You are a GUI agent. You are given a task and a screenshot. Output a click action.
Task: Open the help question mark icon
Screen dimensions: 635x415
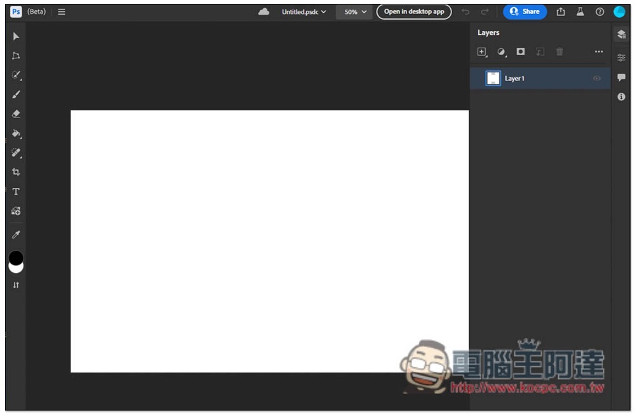599,12
